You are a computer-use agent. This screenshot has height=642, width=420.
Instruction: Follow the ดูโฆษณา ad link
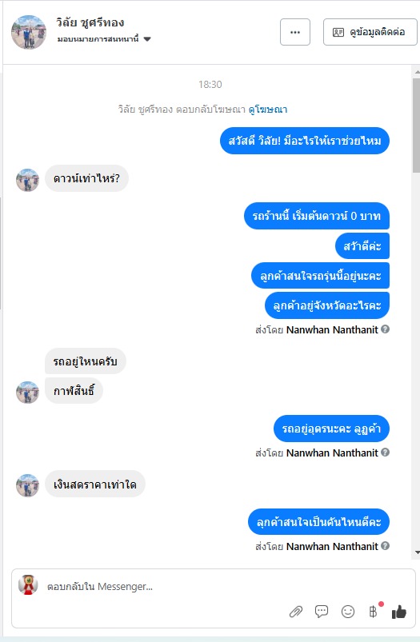coord(267,110)
